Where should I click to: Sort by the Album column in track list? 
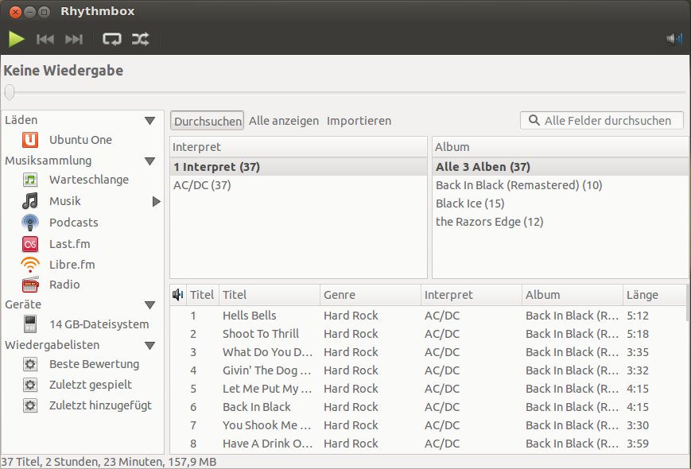tap(572, 295)
